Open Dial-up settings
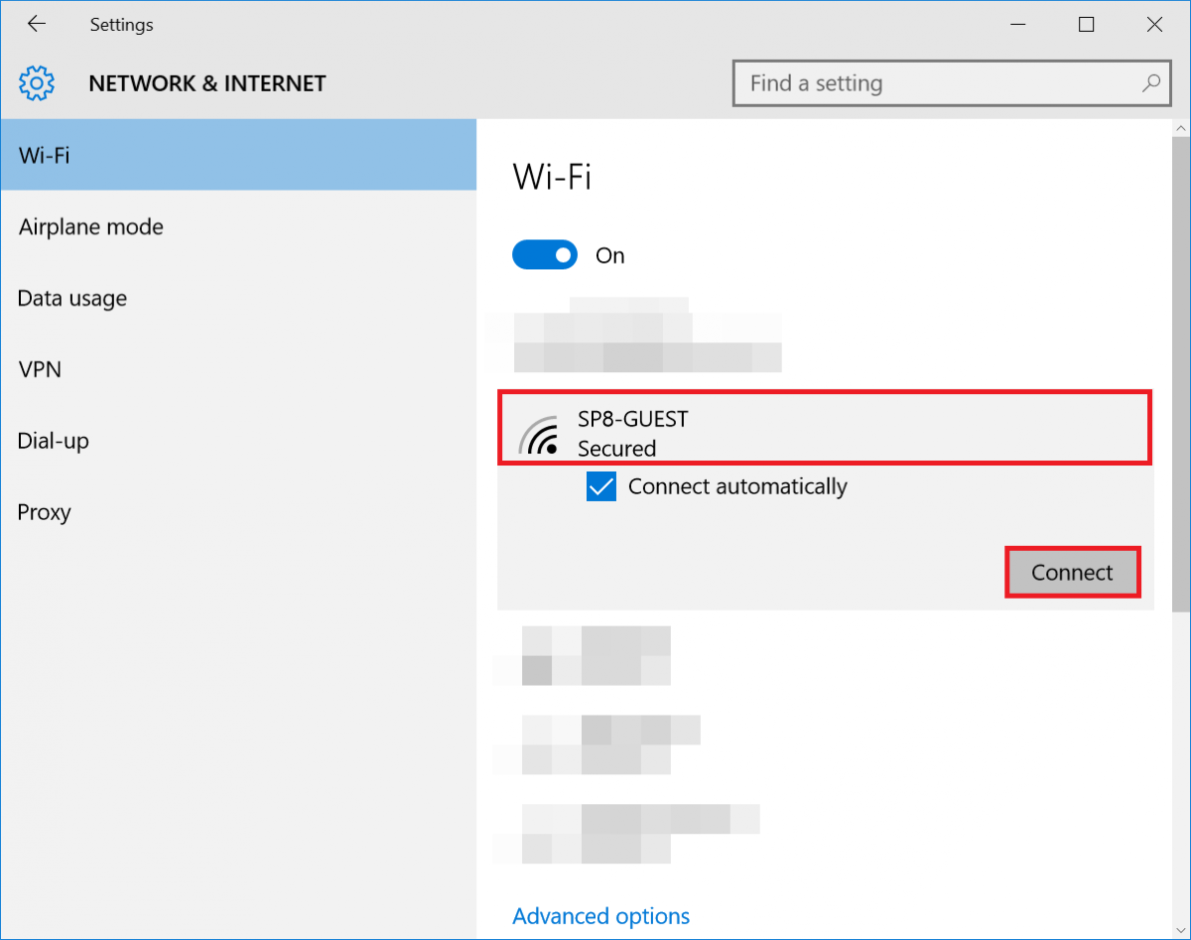Screen dimensions: 1191x940 (52, 441)
